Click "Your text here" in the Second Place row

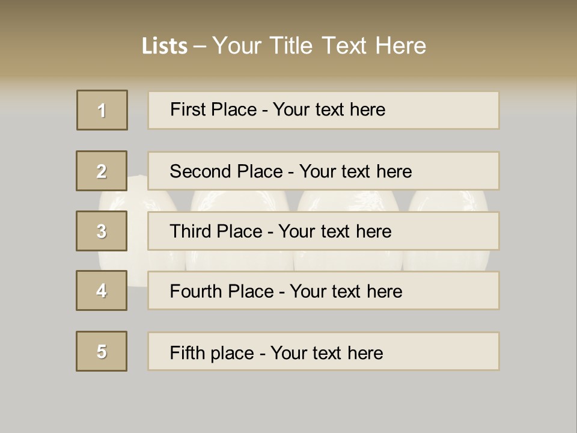(x=355, y=171)
